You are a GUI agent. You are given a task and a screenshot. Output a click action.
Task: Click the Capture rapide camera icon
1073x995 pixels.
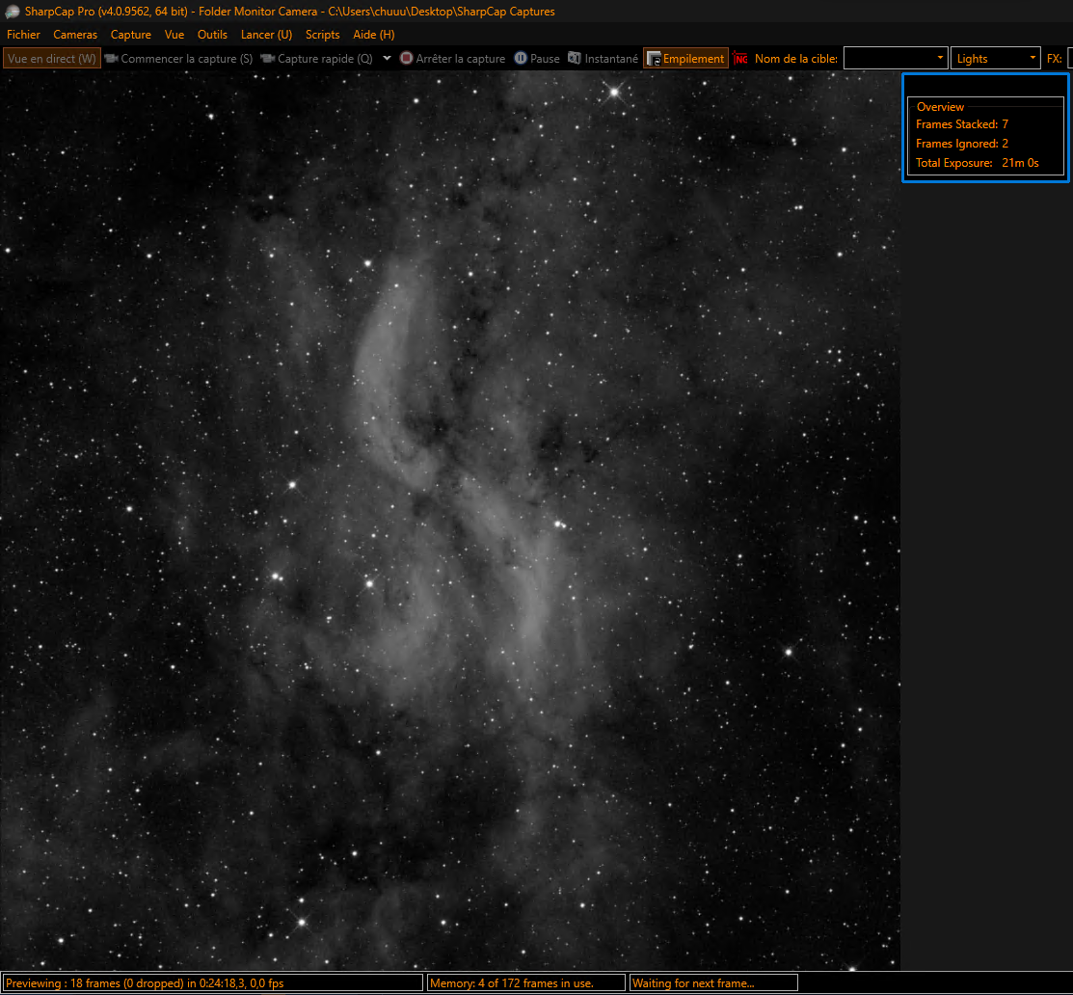(x=268, y=59)
